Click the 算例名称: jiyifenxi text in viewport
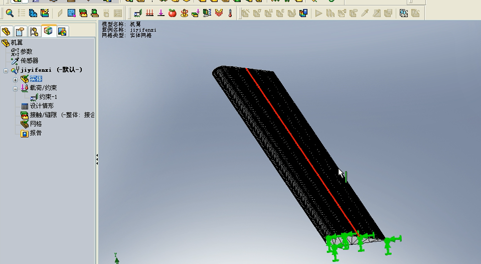The height and width of the screenshot is (264, 481). click(129, 30)
